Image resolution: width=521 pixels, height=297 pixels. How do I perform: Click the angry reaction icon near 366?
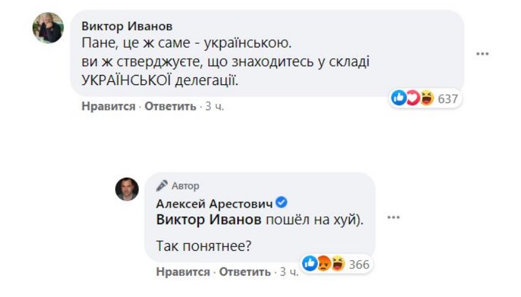click(x=323, y=264)
